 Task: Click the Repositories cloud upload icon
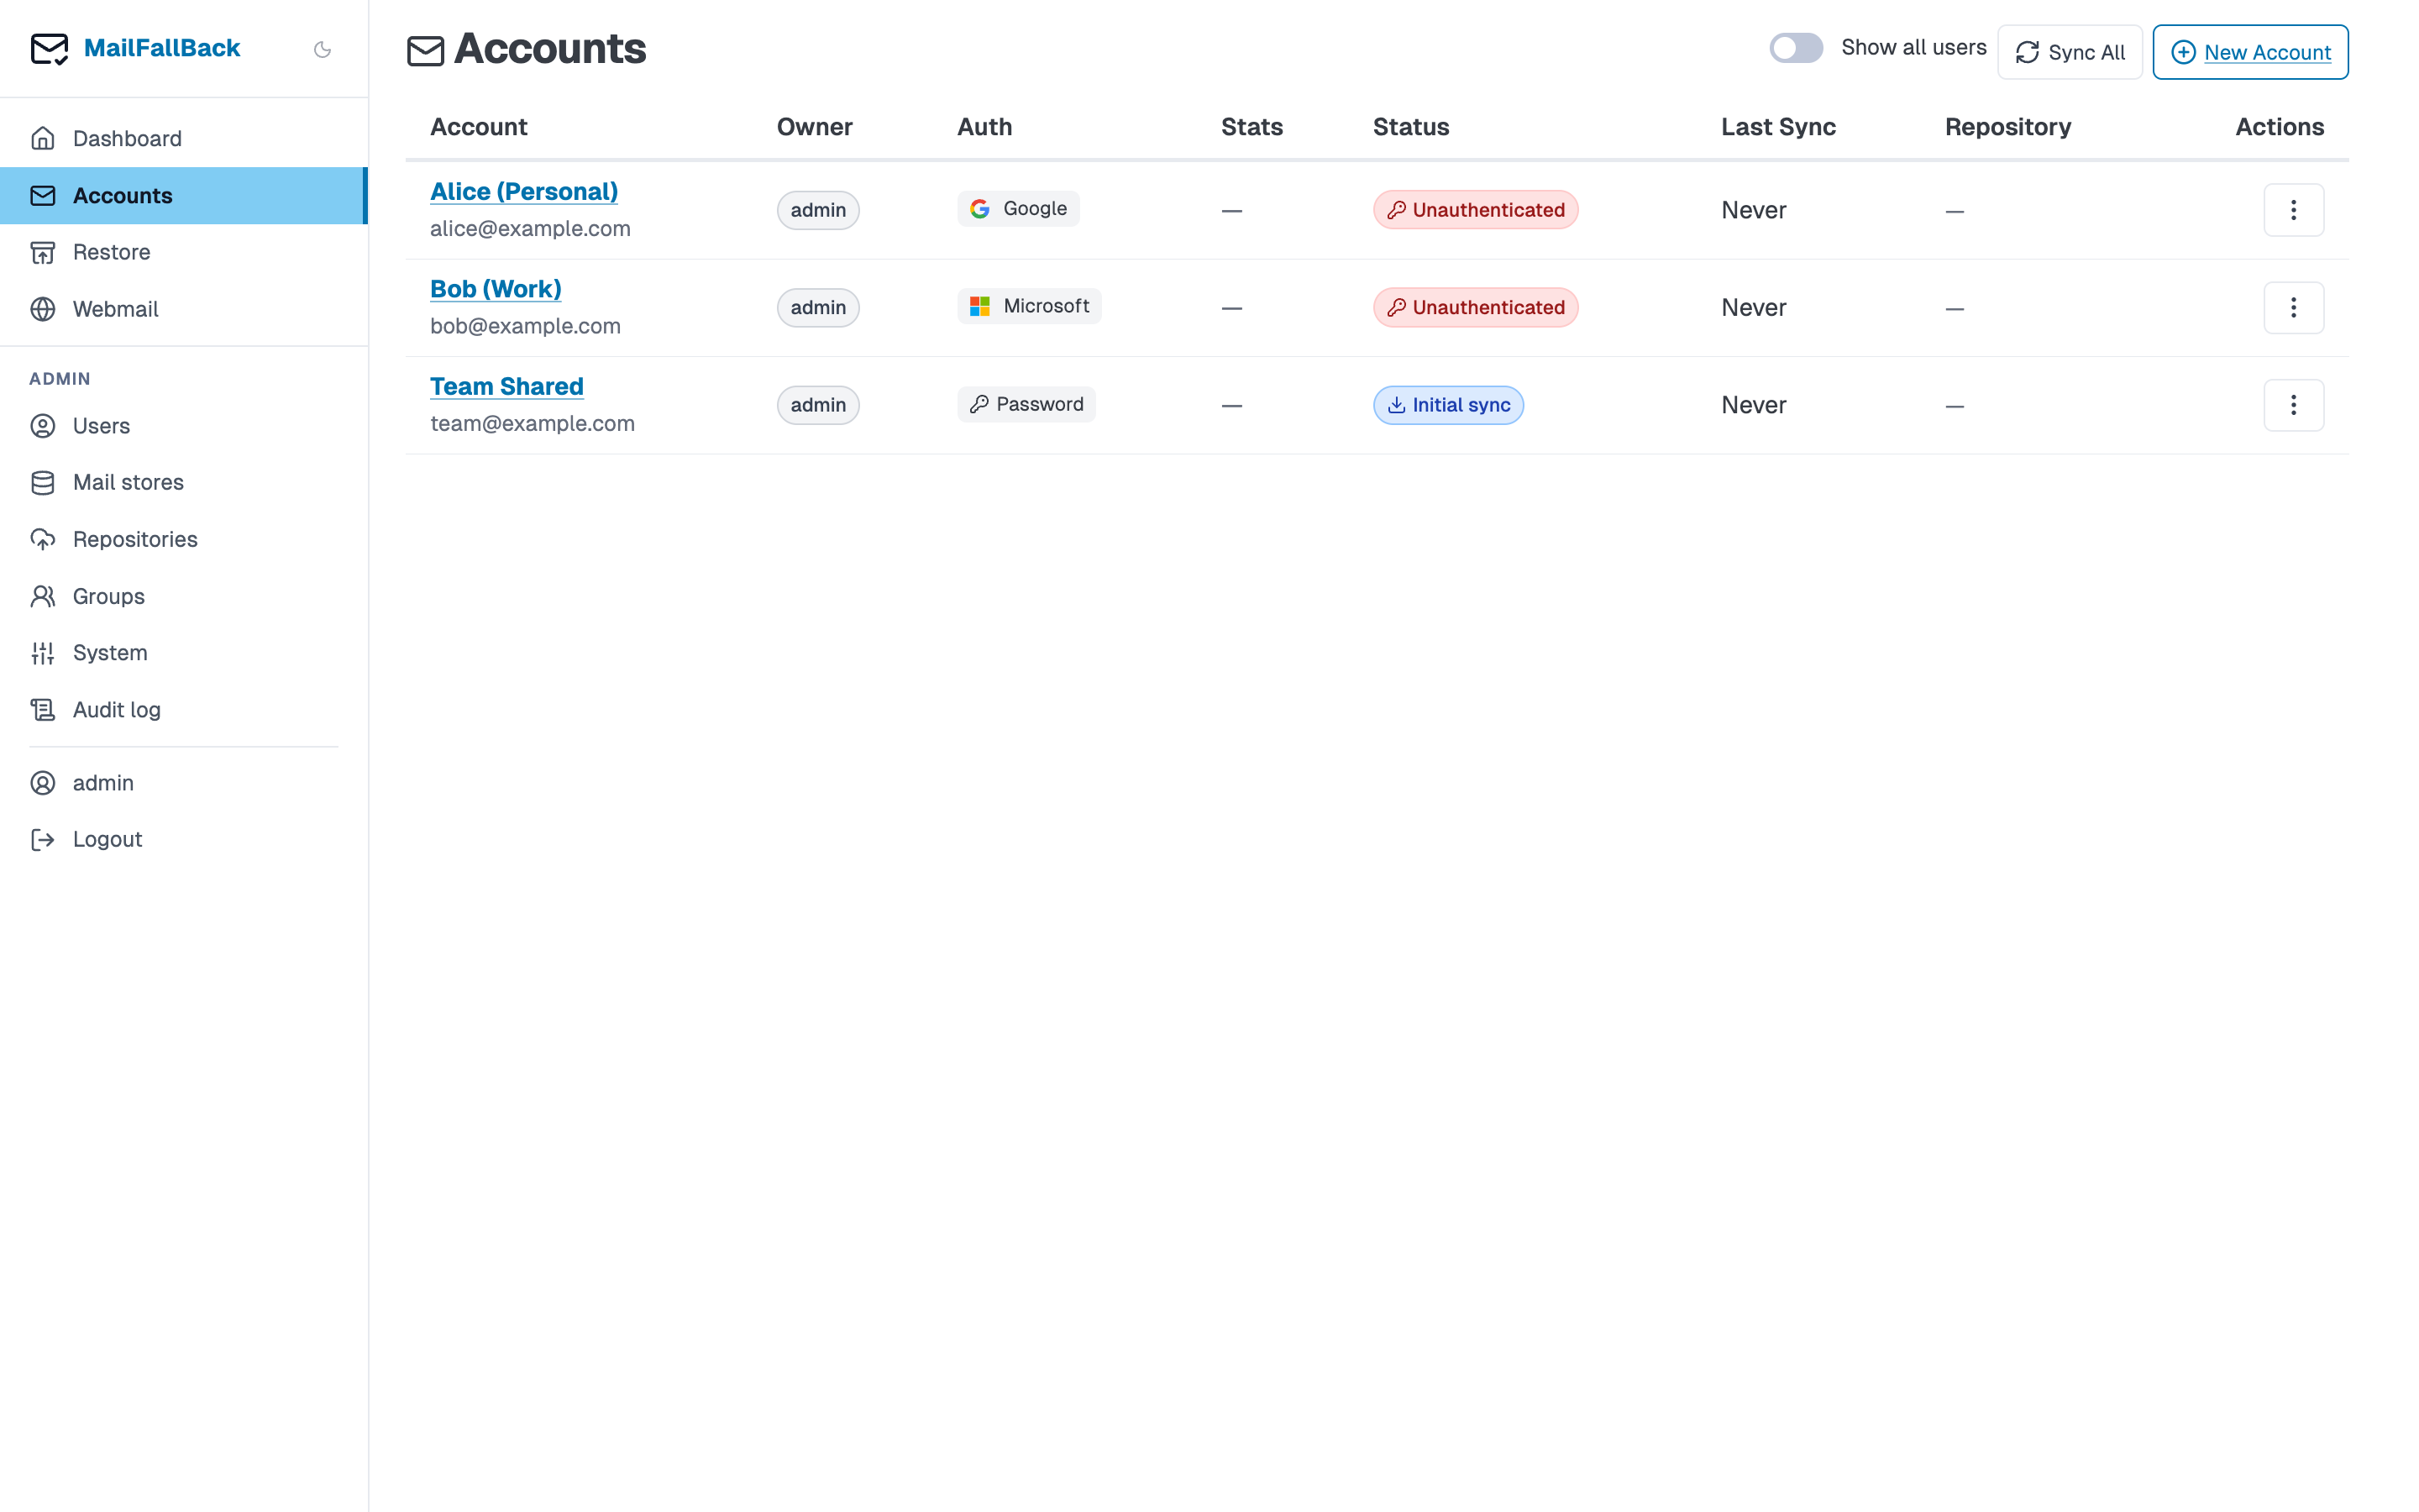(x=43, y=539)
